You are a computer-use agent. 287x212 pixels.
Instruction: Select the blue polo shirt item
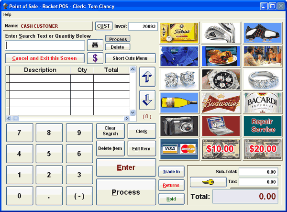[x=179, y=56]
